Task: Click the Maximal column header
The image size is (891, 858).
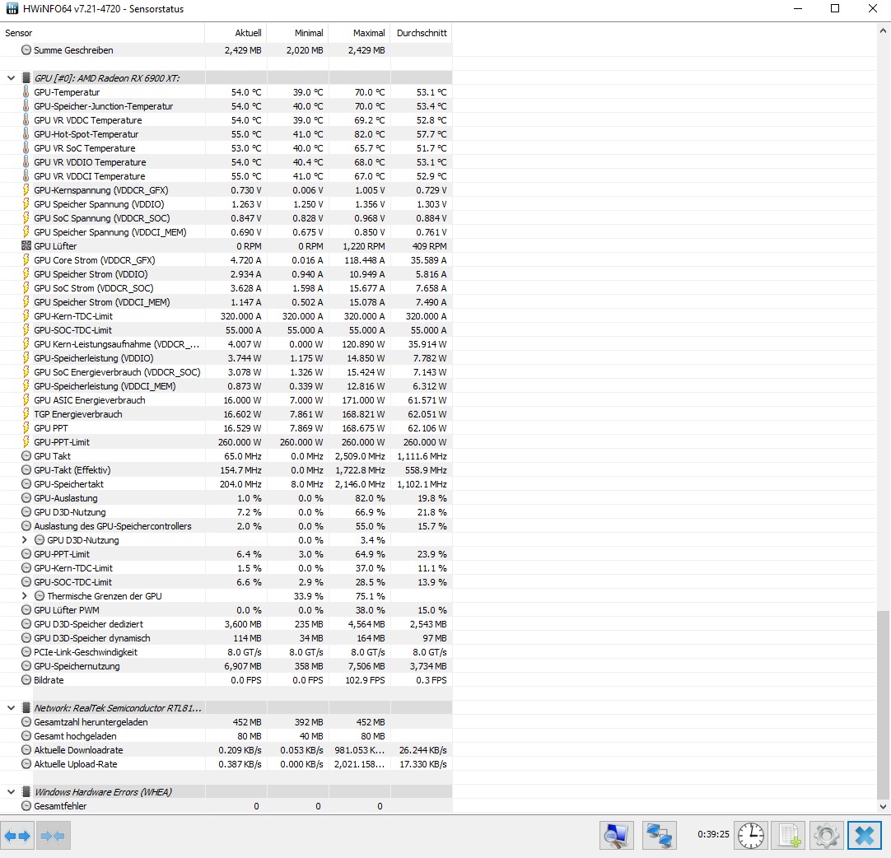Action: click(360, 33)
